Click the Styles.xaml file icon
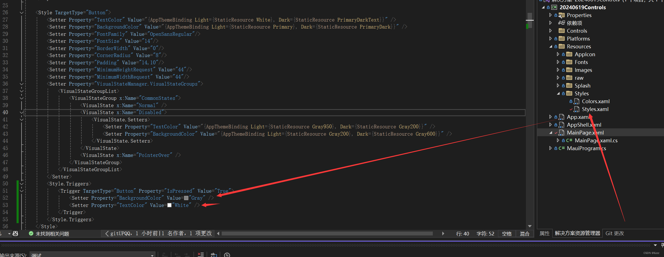 pyautogui.click(x=576, y=109)
